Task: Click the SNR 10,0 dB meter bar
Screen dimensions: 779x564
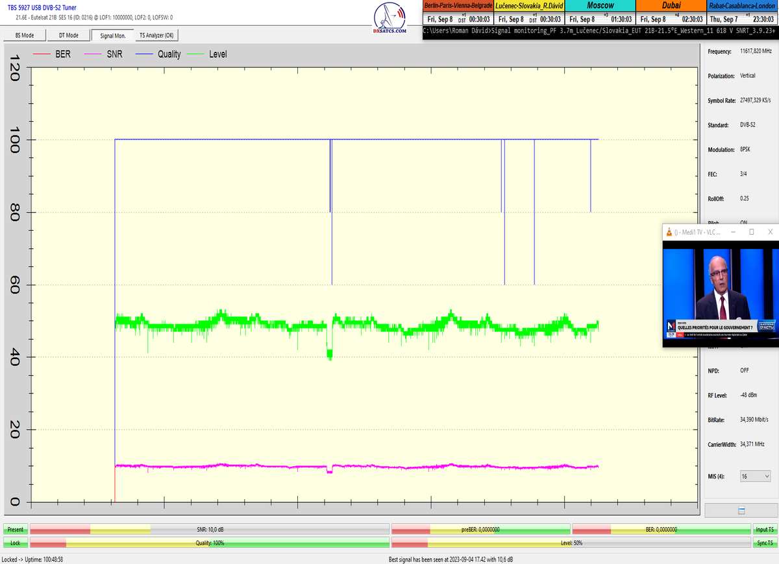Action: 209,530
